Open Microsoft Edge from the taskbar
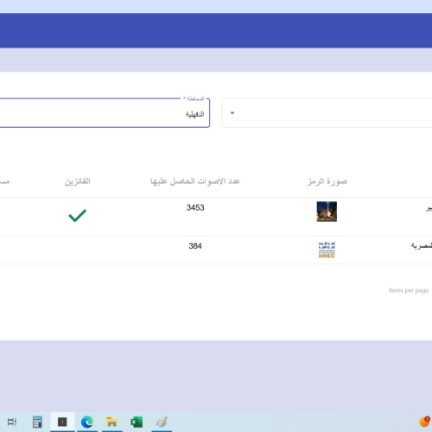The image size is (432, 432). [87, 422]
